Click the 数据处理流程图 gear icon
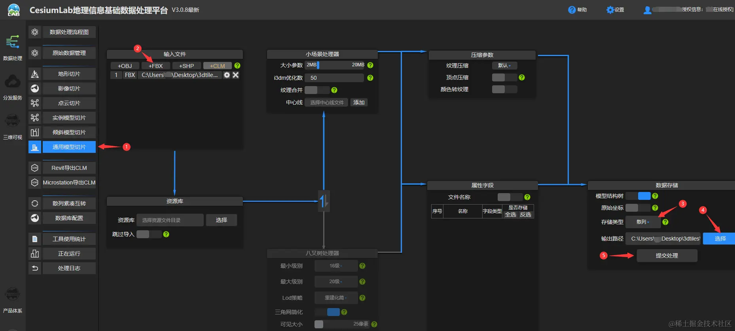 [x=35, y=32]
